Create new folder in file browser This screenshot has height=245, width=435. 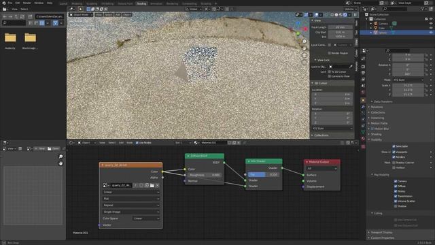point(30,16)
